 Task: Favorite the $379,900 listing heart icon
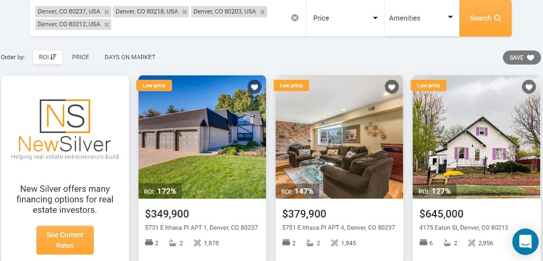[392, 87]
